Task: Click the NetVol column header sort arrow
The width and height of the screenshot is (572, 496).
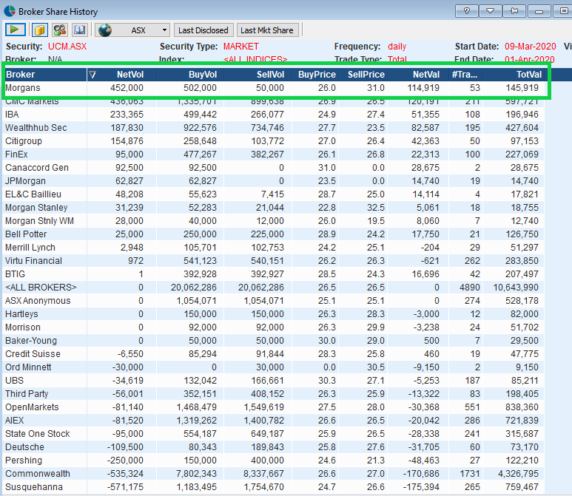Action: pyautogui.click(x=92, y=75)
